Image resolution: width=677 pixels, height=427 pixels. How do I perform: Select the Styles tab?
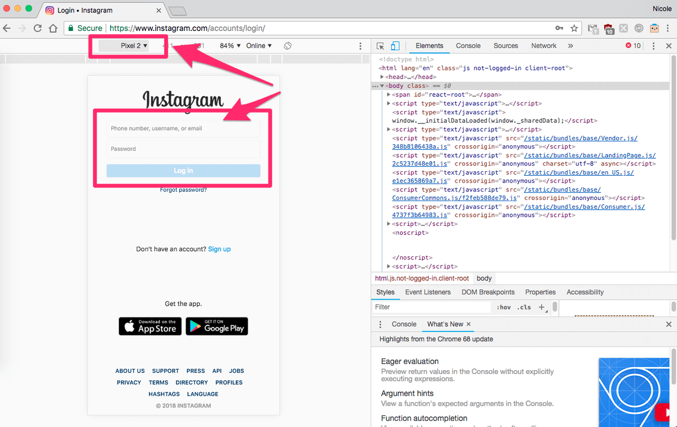click(385, 292)
